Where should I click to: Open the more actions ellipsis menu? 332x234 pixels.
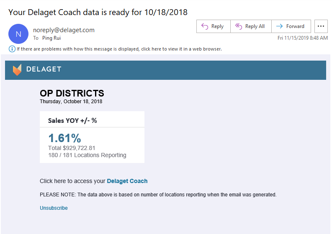(321, 26)
